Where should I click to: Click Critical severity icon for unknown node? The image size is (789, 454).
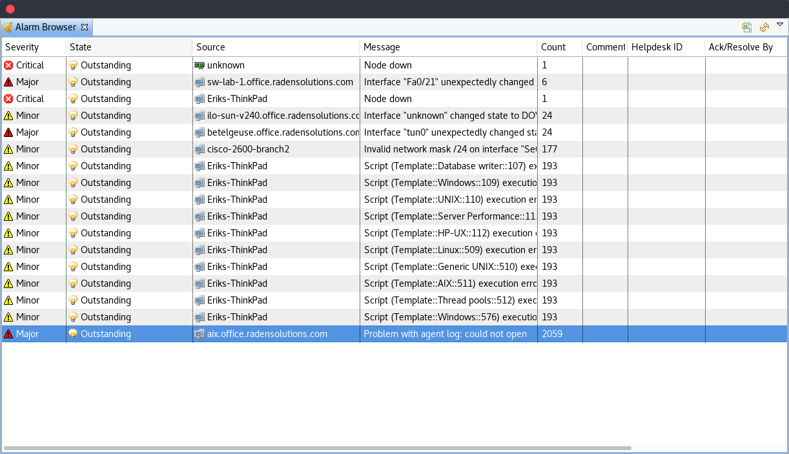tap(8, 65)
